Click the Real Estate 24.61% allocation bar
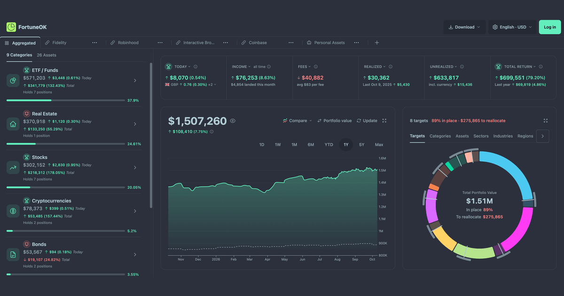The width and height of the screenshot is (564, 296). point(66,144)
